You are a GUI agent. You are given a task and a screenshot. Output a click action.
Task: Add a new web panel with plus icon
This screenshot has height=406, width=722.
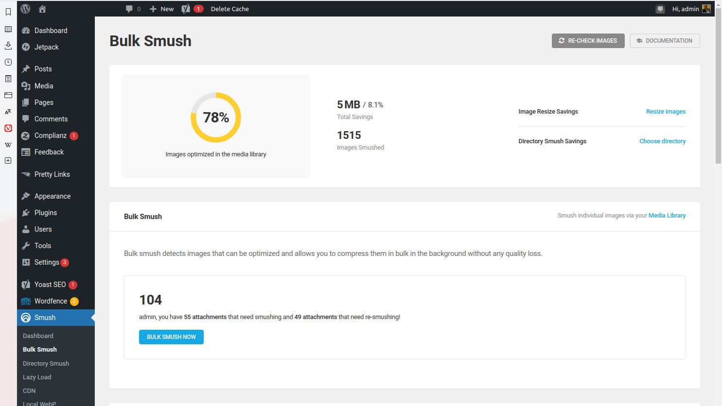pos(8,161)
